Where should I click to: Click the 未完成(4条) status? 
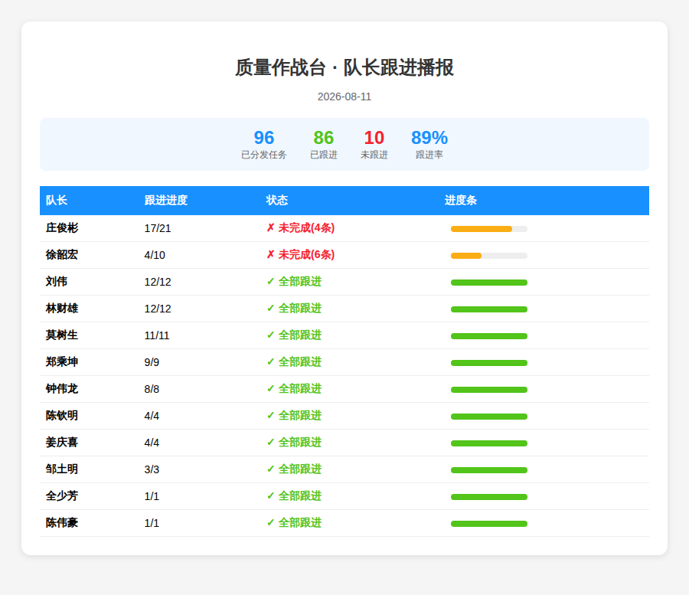pyautogui.click(x=301, y=228)
